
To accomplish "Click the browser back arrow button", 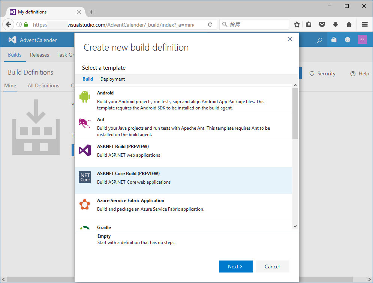I will 8,24.
